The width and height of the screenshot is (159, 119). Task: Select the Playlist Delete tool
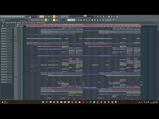point(10,22)
